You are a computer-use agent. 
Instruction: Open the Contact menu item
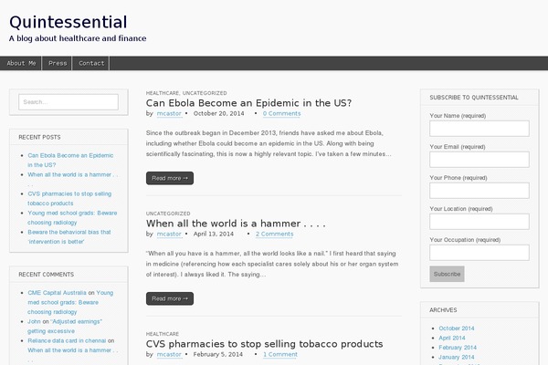[91, 63]
